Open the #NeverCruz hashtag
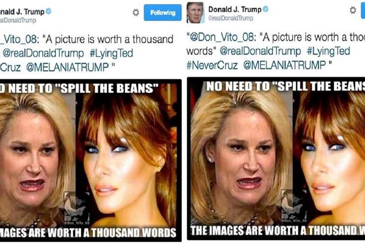Image resolution: width=365 pixels, height=243 pixels. (x=212, y=65)
